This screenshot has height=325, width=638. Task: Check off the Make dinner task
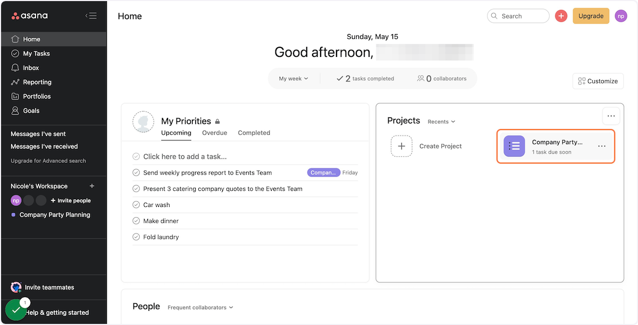click(x=136, y=221)
